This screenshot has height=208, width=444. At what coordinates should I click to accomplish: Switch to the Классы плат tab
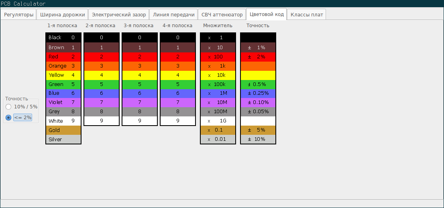point(306,15)
